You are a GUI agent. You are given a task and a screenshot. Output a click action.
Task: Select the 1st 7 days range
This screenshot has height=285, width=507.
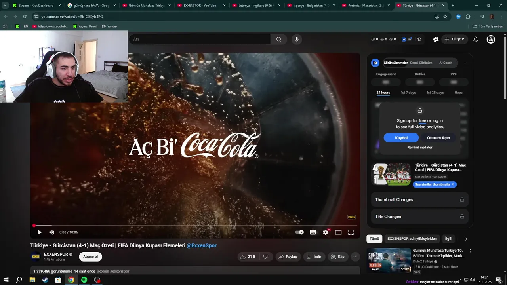coord(408,93)
